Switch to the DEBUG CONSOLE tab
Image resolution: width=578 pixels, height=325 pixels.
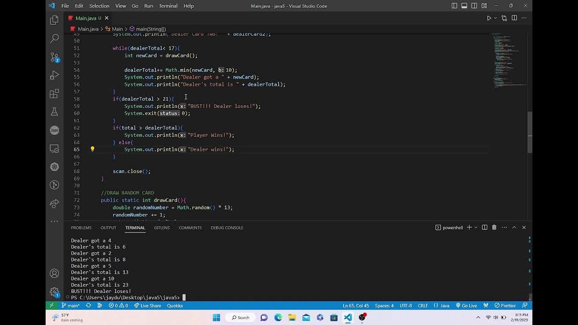click(227, 227)
